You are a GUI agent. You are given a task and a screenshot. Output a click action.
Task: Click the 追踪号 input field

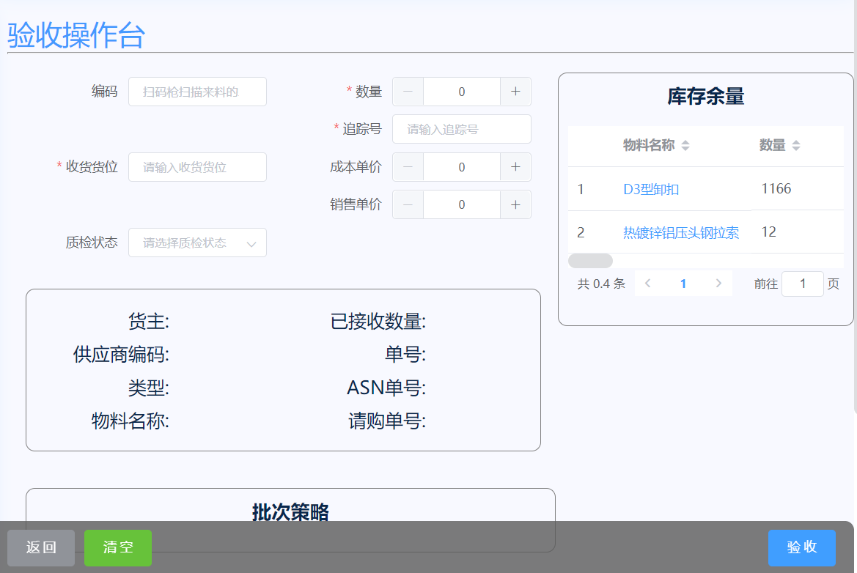point(461,129)
